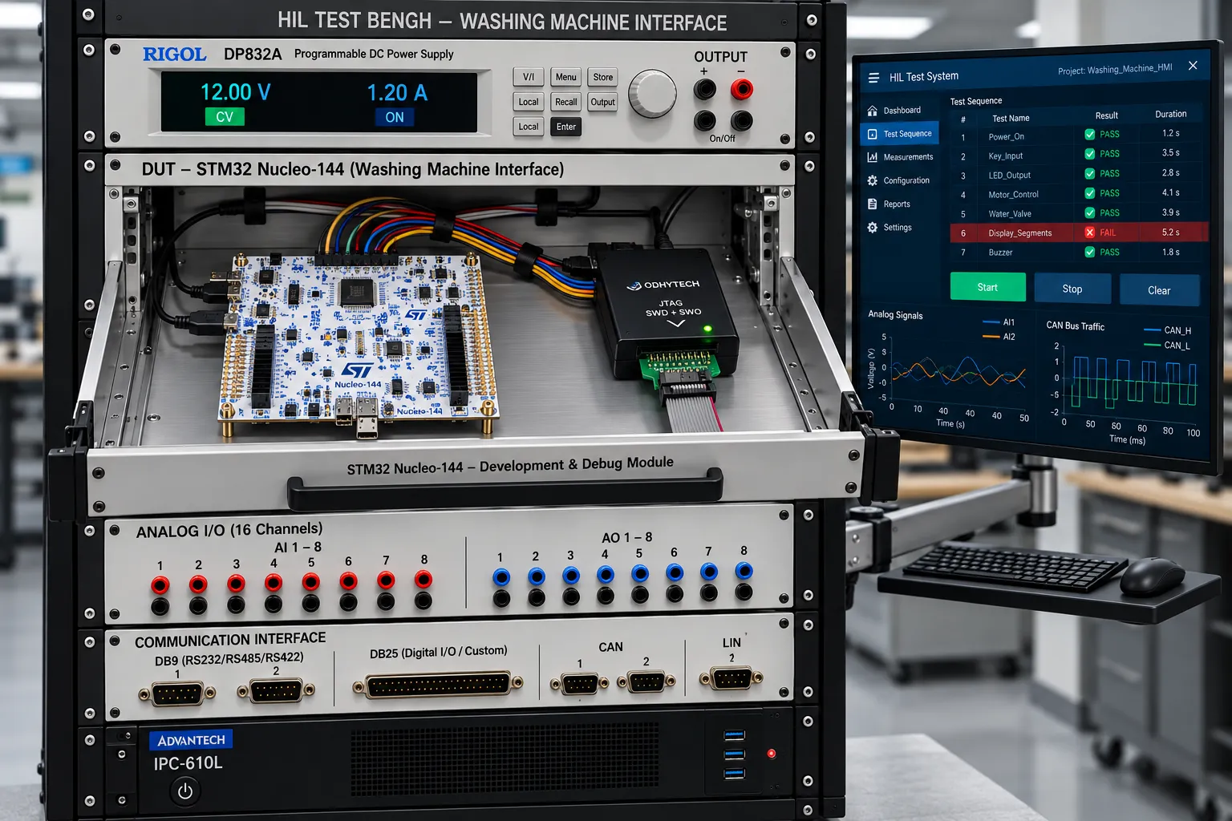Image resolution: width=1232 pixels, height=821 pixels.
Task: Start the test sequence
Action: 987,287
